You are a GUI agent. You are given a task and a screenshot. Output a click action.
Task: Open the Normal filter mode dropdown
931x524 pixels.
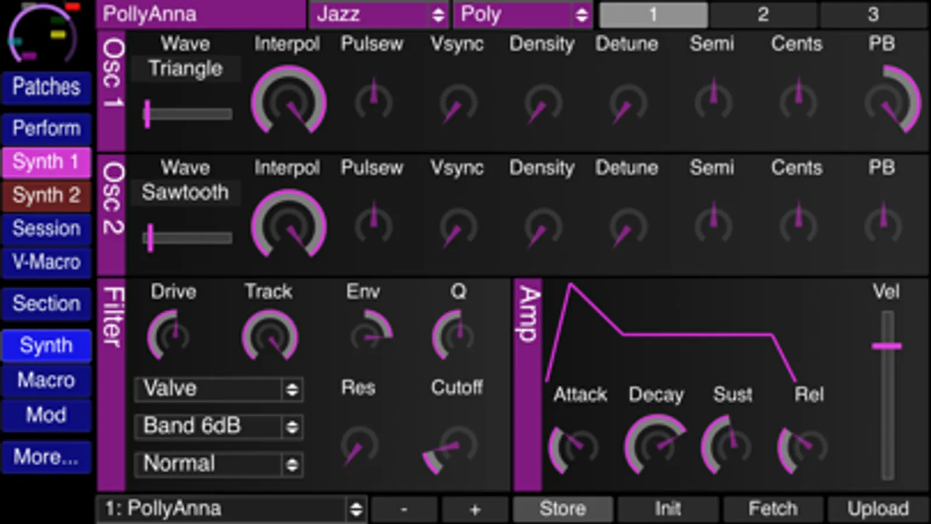[218, 464]
